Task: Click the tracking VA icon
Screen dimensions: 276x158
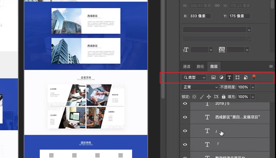Action: (222, 50)
